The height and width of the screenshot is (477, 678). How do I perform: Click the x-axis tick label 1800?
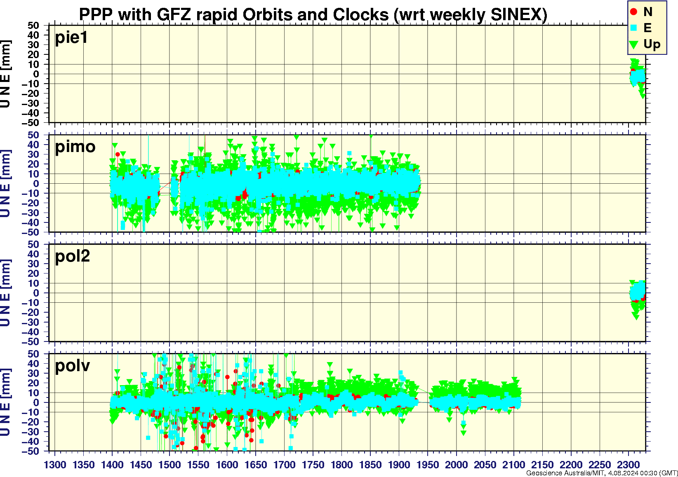[341, 465]
